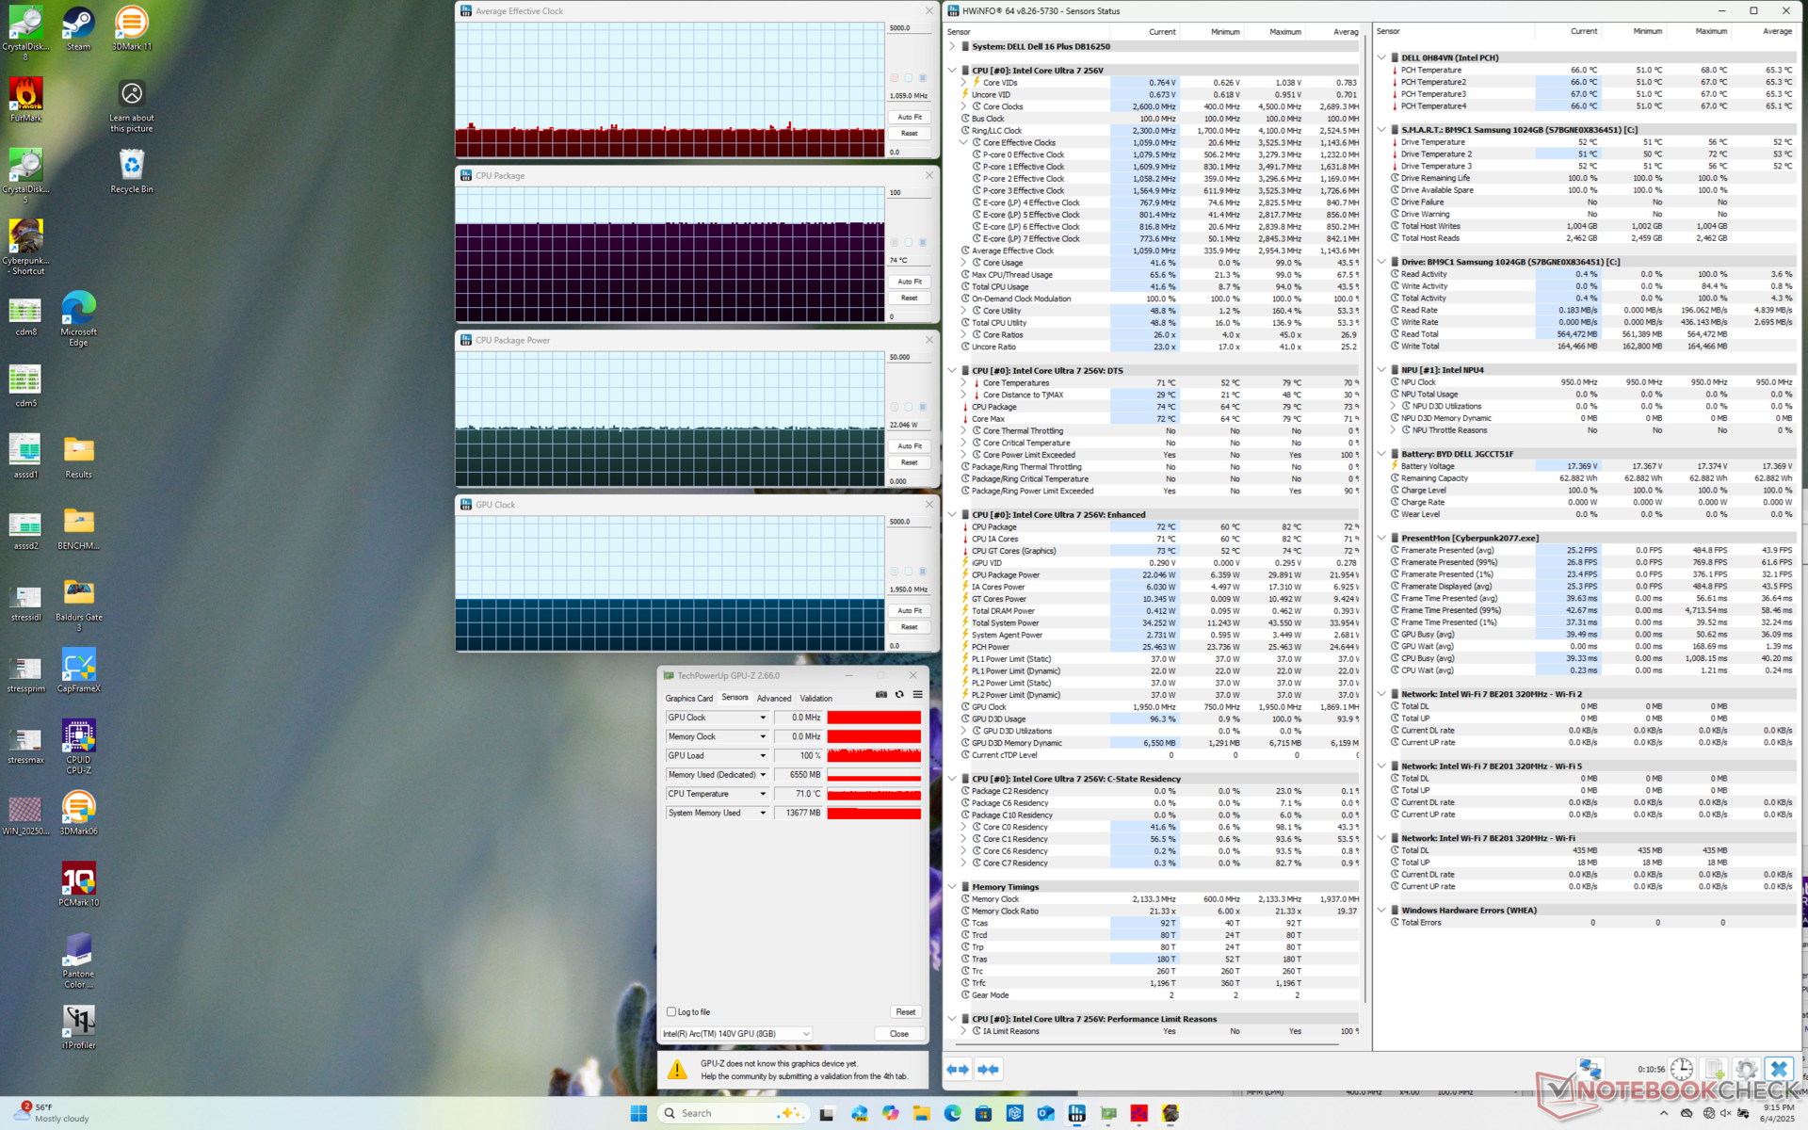The height and width of the screenshot is (1130, 1808).
Task: Click the HWiNFO clock reset timer icon
Action: 1682,1070
